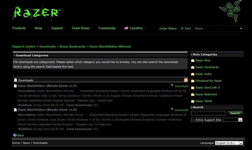
Task: Open the Team Razer menu
Action: [x=82, y=28]
